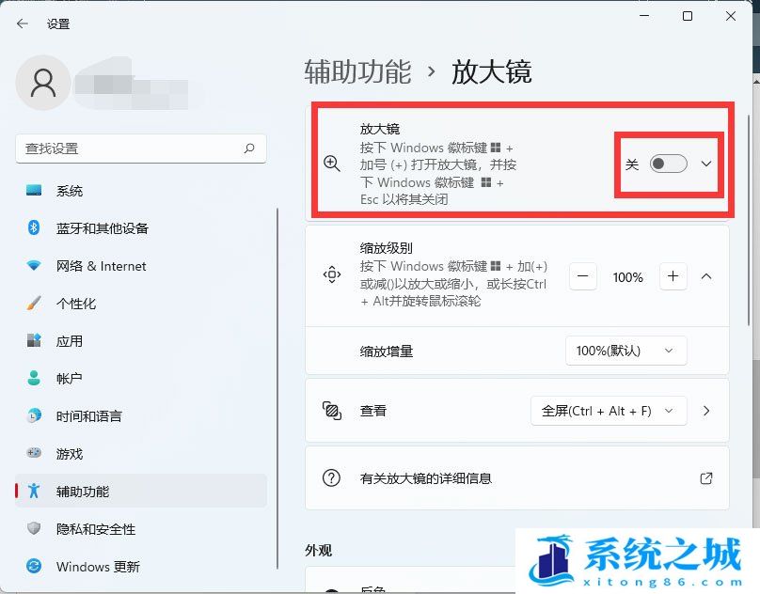This screenshot has width=760, height=594.
Task: Click the back arrow in settings
Action: click(x=22, y=23)
